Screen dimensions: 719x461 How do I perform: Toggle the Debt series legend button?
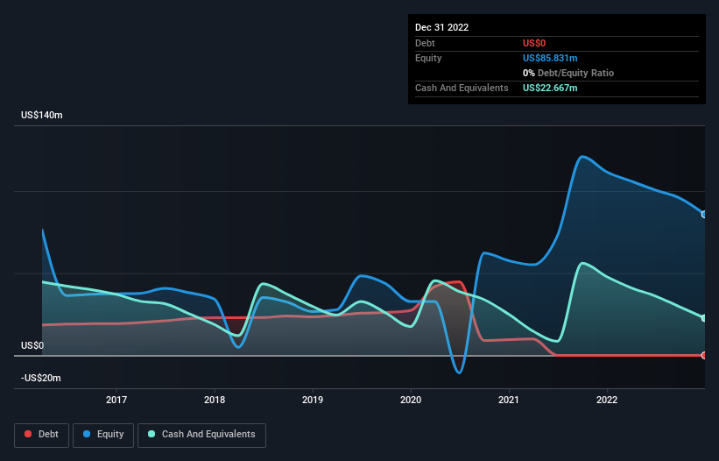[x=41, y=435]
